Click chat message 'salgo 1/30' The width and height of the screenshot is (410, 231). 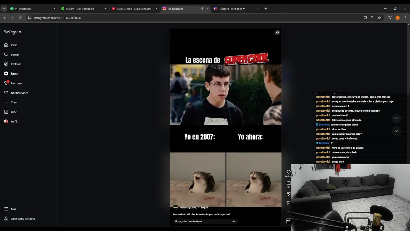[x=338, y=162]
